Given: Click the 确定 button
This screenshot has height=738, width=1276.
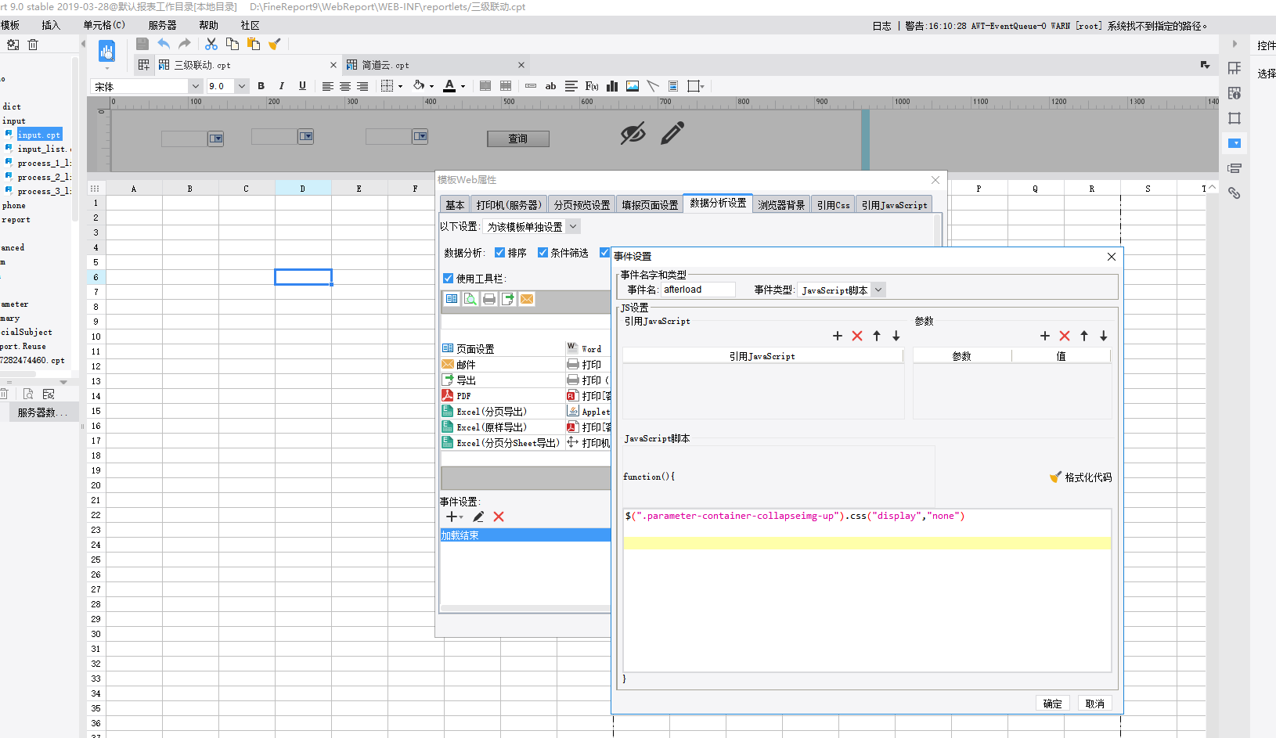Looking at the screenshot, I should [x=1052, y=704].
